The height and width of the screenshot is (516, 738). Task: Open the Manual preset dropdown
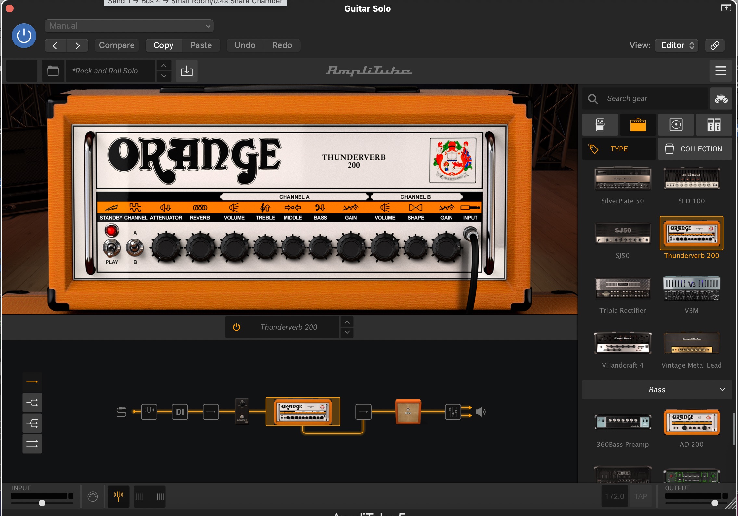point(129,26)
